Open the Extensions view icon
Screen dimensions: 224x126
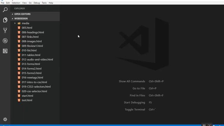pos(5,51)
